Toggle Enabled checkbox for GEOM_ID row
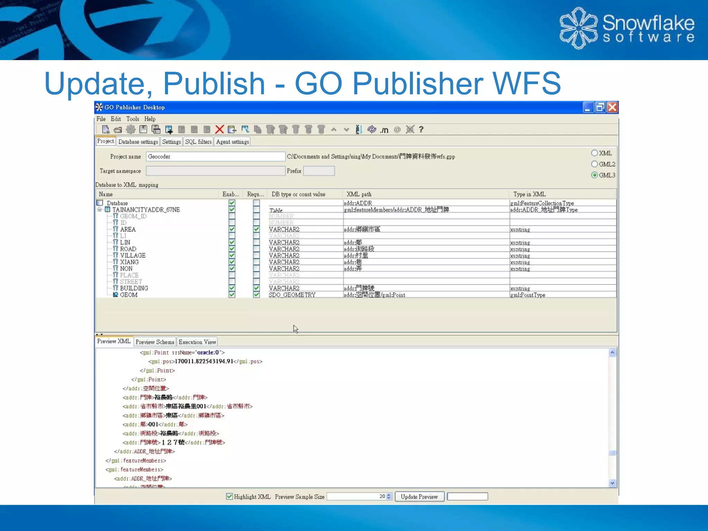The width and height of the screenshot is (708, 531). (x=232, y=216)
